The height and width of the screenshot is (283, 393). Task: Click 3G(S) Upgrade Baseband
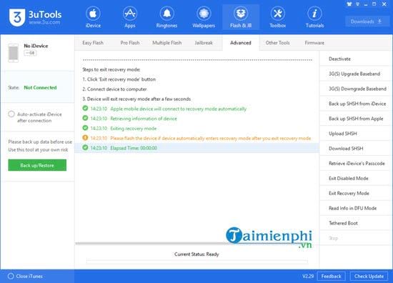356,74
